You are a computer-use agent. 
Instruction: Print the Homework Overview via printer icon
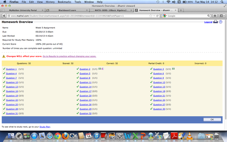215,22
